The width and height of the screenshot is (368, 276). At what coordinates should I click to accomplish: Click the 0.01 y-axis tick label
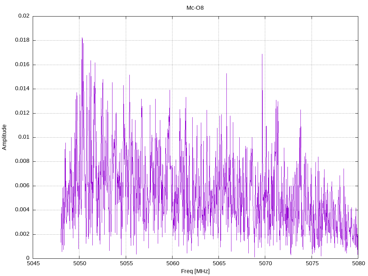tap(24, 137)
